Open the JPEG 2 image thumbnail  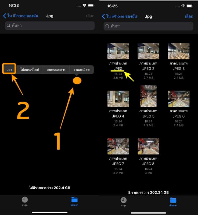[148, 51]
